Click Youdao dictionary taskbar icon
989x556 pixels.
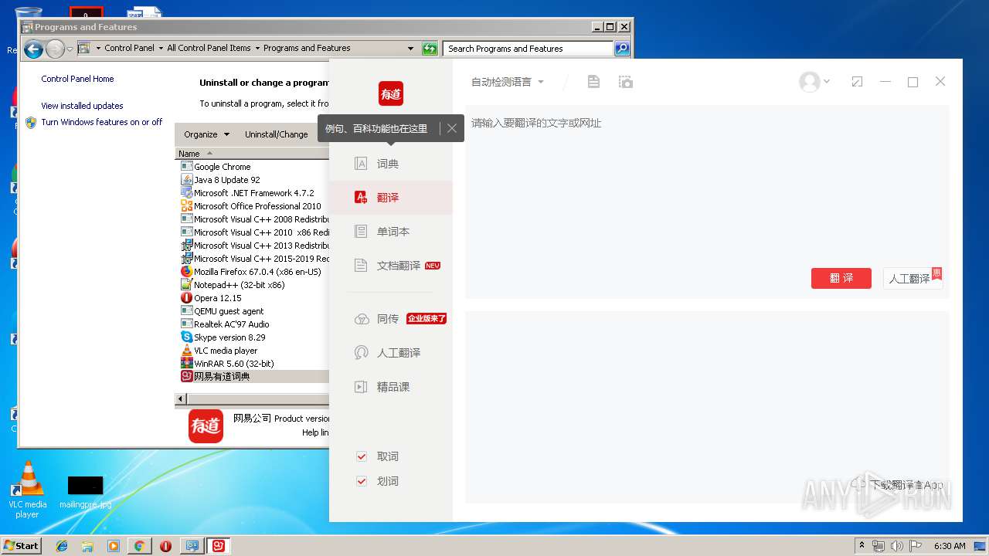(219, 546)
